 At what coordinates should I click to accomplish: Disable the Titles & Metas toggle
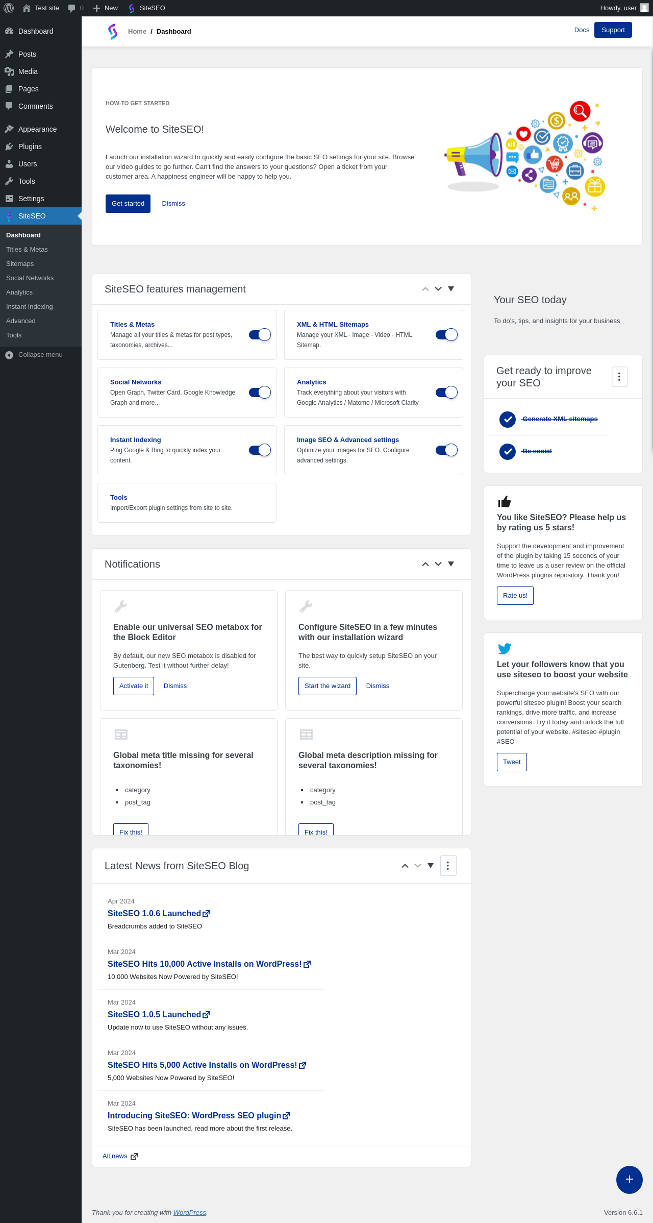tap(260, 335)
